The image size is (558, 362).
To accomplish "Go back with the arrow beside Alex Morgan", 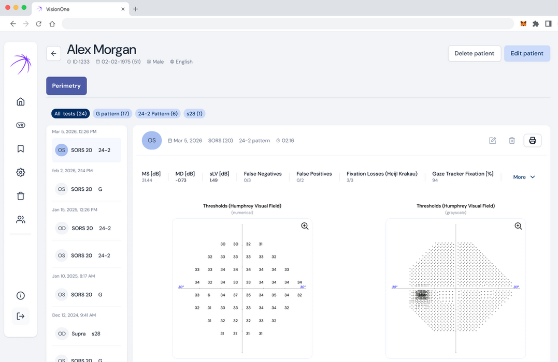I will [53, 54].
